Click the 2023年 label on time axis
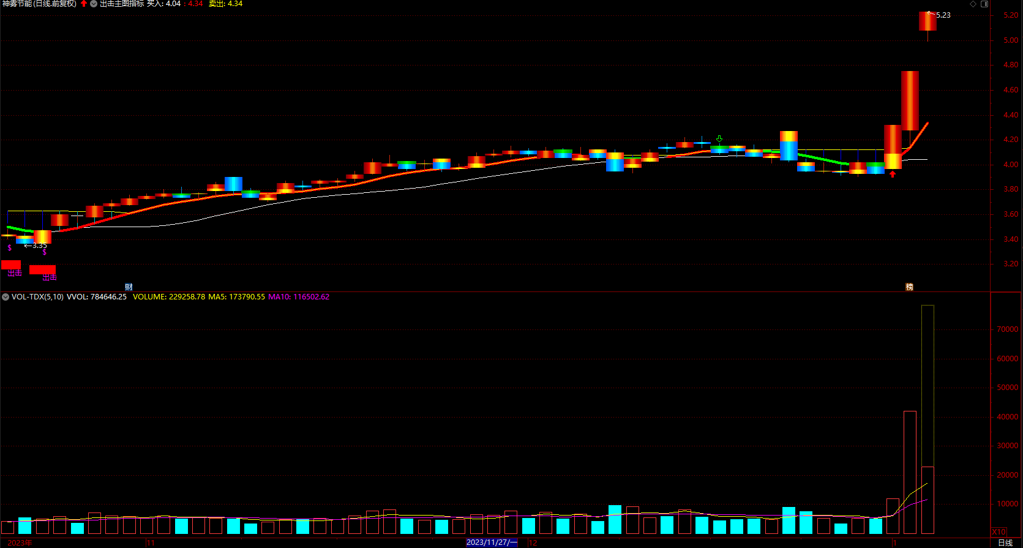The height and width of the screenshot is (548, 1023). click(x=20, y=543)
